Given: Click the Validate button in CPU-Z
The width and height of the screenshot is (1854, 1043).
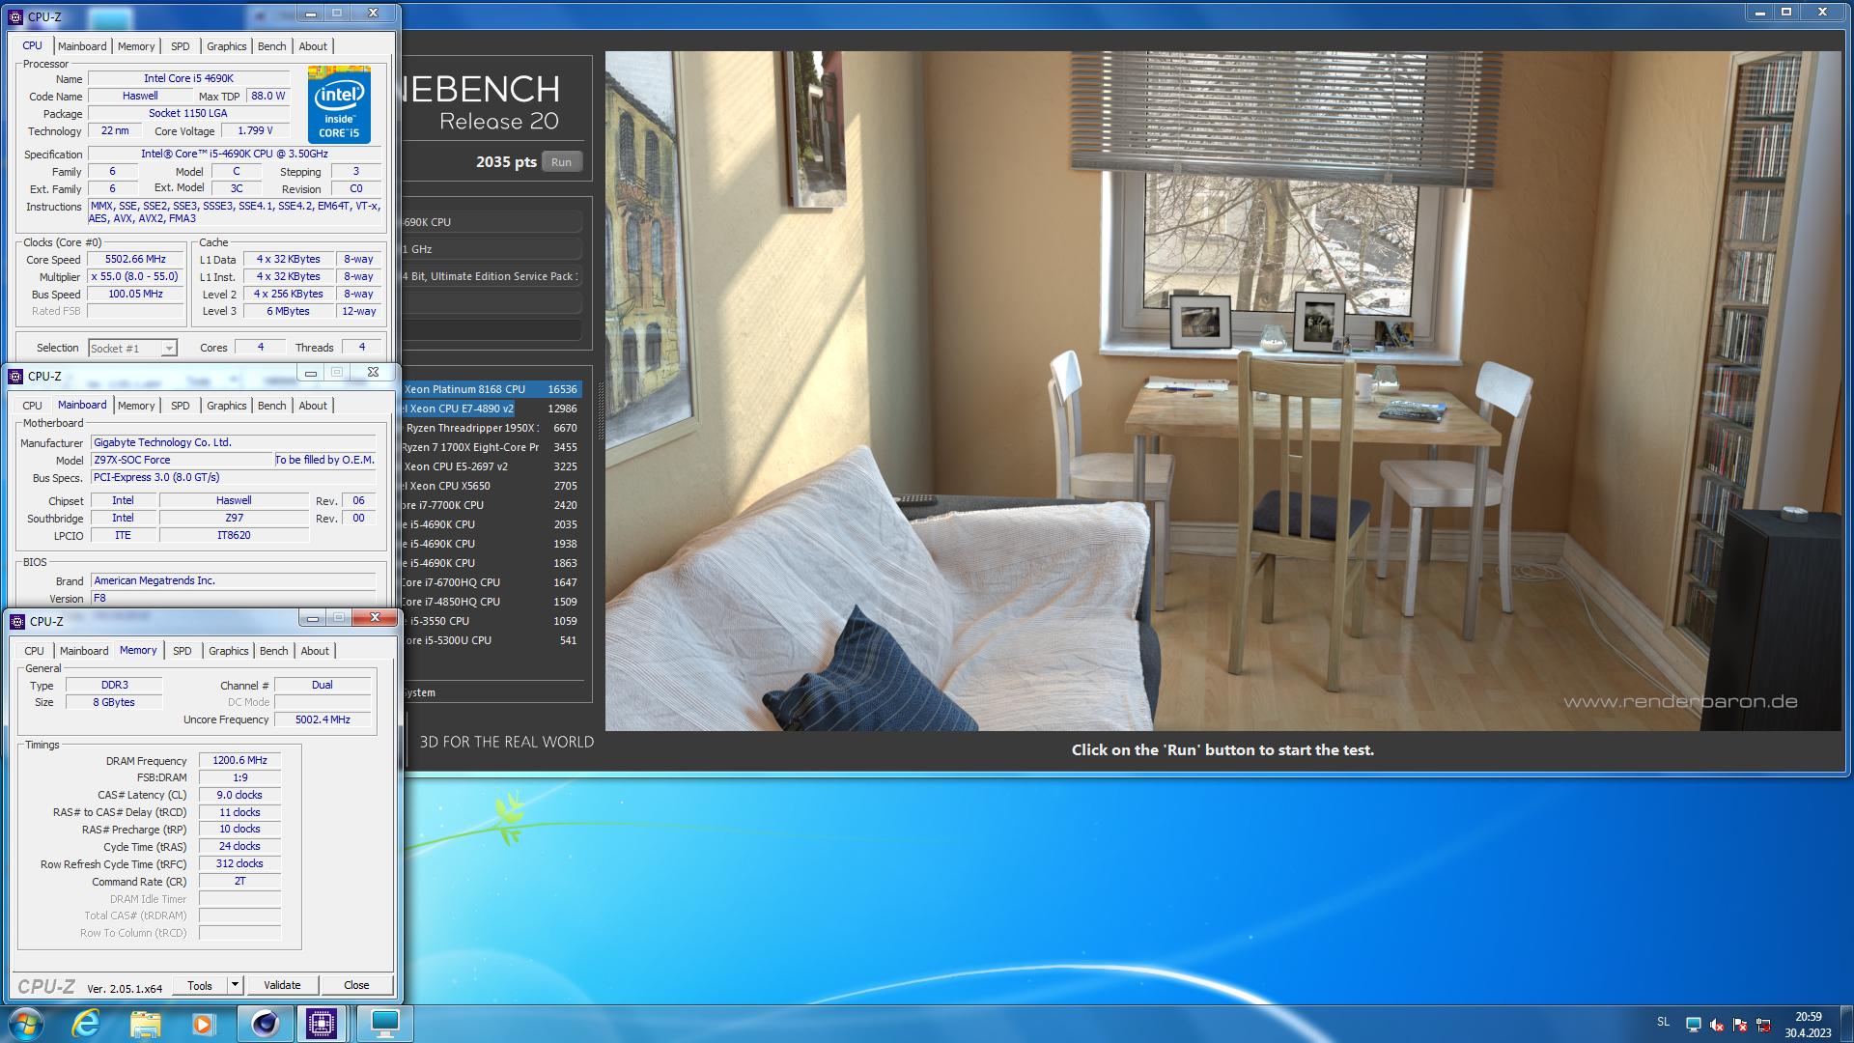Looking at the screenshot, I should 282,985.
